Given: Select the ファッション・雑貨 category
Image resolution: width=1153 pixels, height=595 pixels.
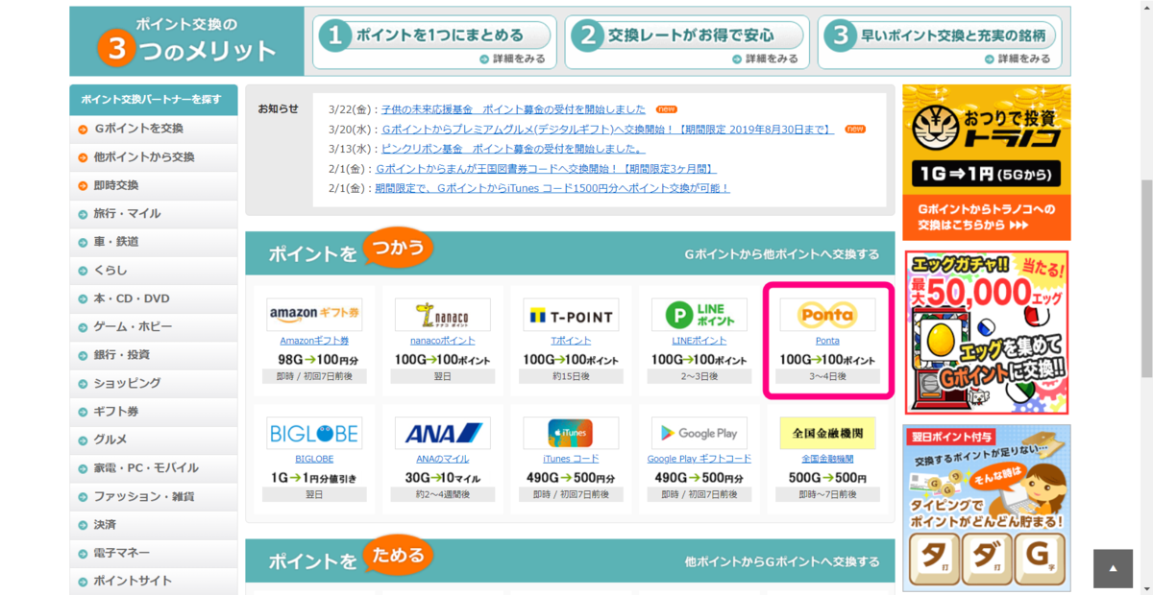Looking at the screenshot, I should (154, 497).
